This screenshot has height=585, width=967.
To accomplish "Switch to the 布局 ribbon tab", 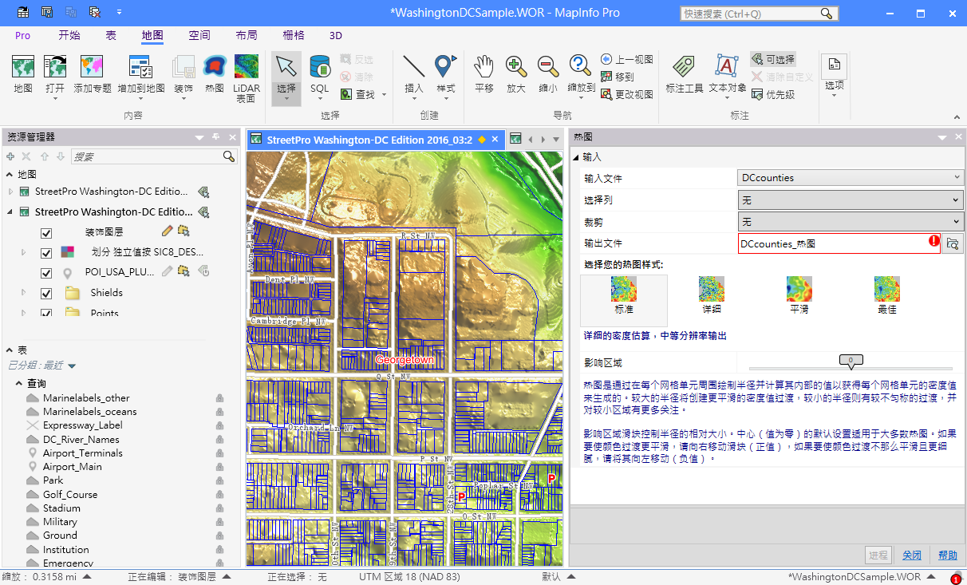I will pyautogui.click(x=247, y=35).
